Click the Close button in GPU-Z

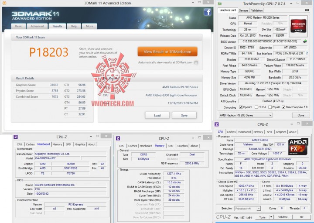coord(300,115)
